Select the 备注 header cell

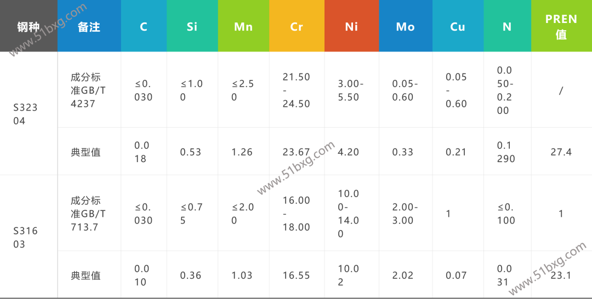(89, 26)
